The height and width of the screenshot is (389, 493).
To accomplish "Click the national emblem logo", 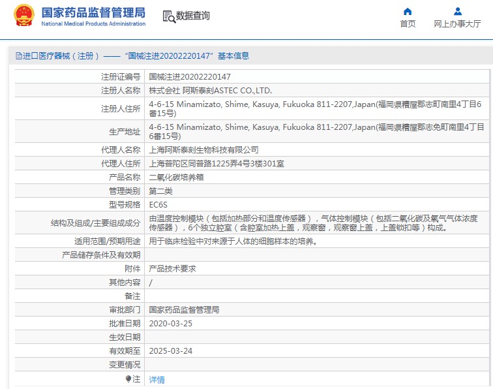I will click(x=24, y=15).
